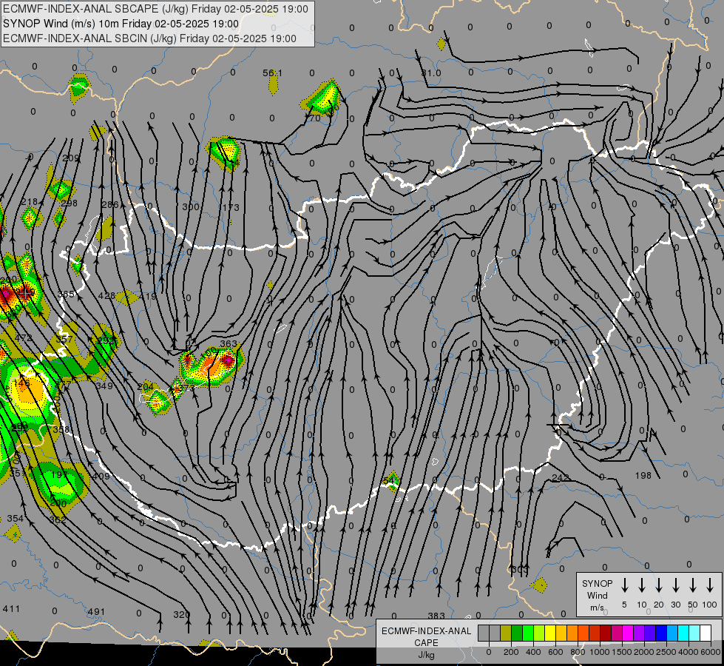Screen dimensions: 724x666
Task: Pick the dark green CAPE legend swatch
Action: (517, 633)
